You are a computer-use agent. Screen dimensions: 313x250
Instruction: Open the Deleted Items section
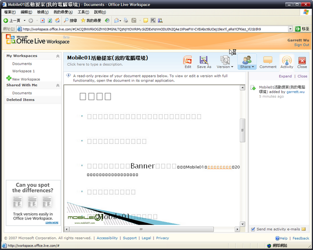[x=21, y=100]
